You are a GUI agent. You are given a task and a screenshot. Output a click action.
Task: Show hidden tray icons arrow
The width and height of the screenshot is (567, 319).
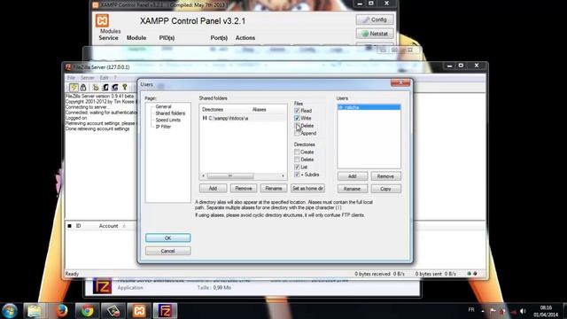(x=483, y=311)
